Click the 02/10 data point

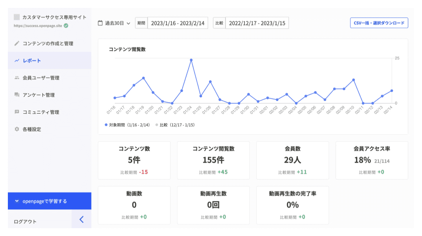coord(353,80)
